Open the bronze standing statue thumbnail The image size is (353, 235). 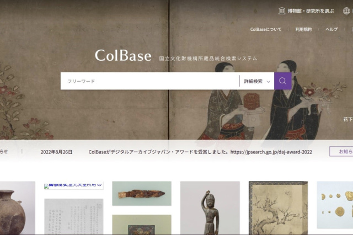pyautogui.click(x=210, y=208)
